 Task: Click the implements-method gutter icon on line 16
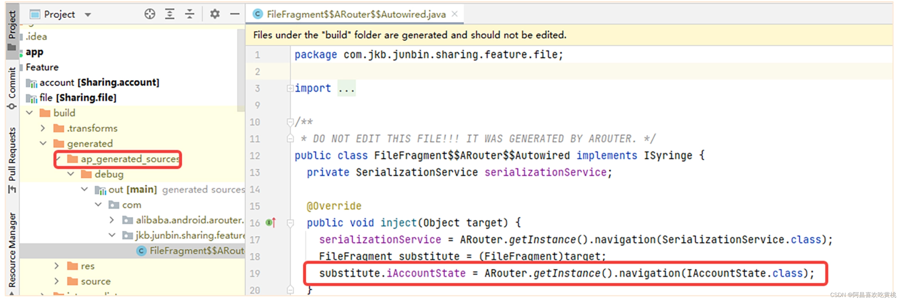[271, 222]
